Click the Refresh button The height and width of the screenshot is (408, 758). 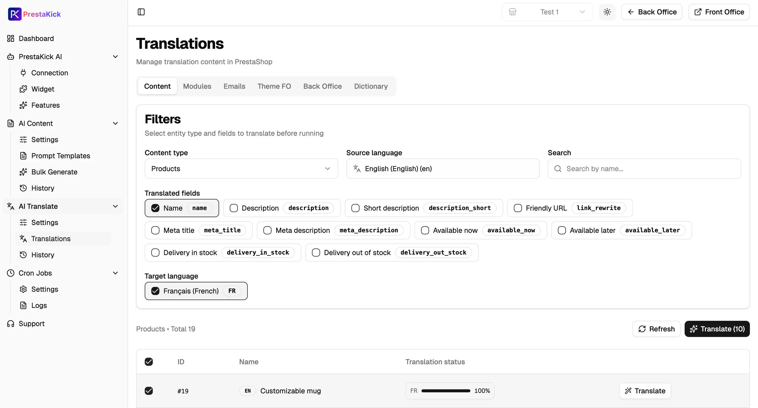[657, 329]
